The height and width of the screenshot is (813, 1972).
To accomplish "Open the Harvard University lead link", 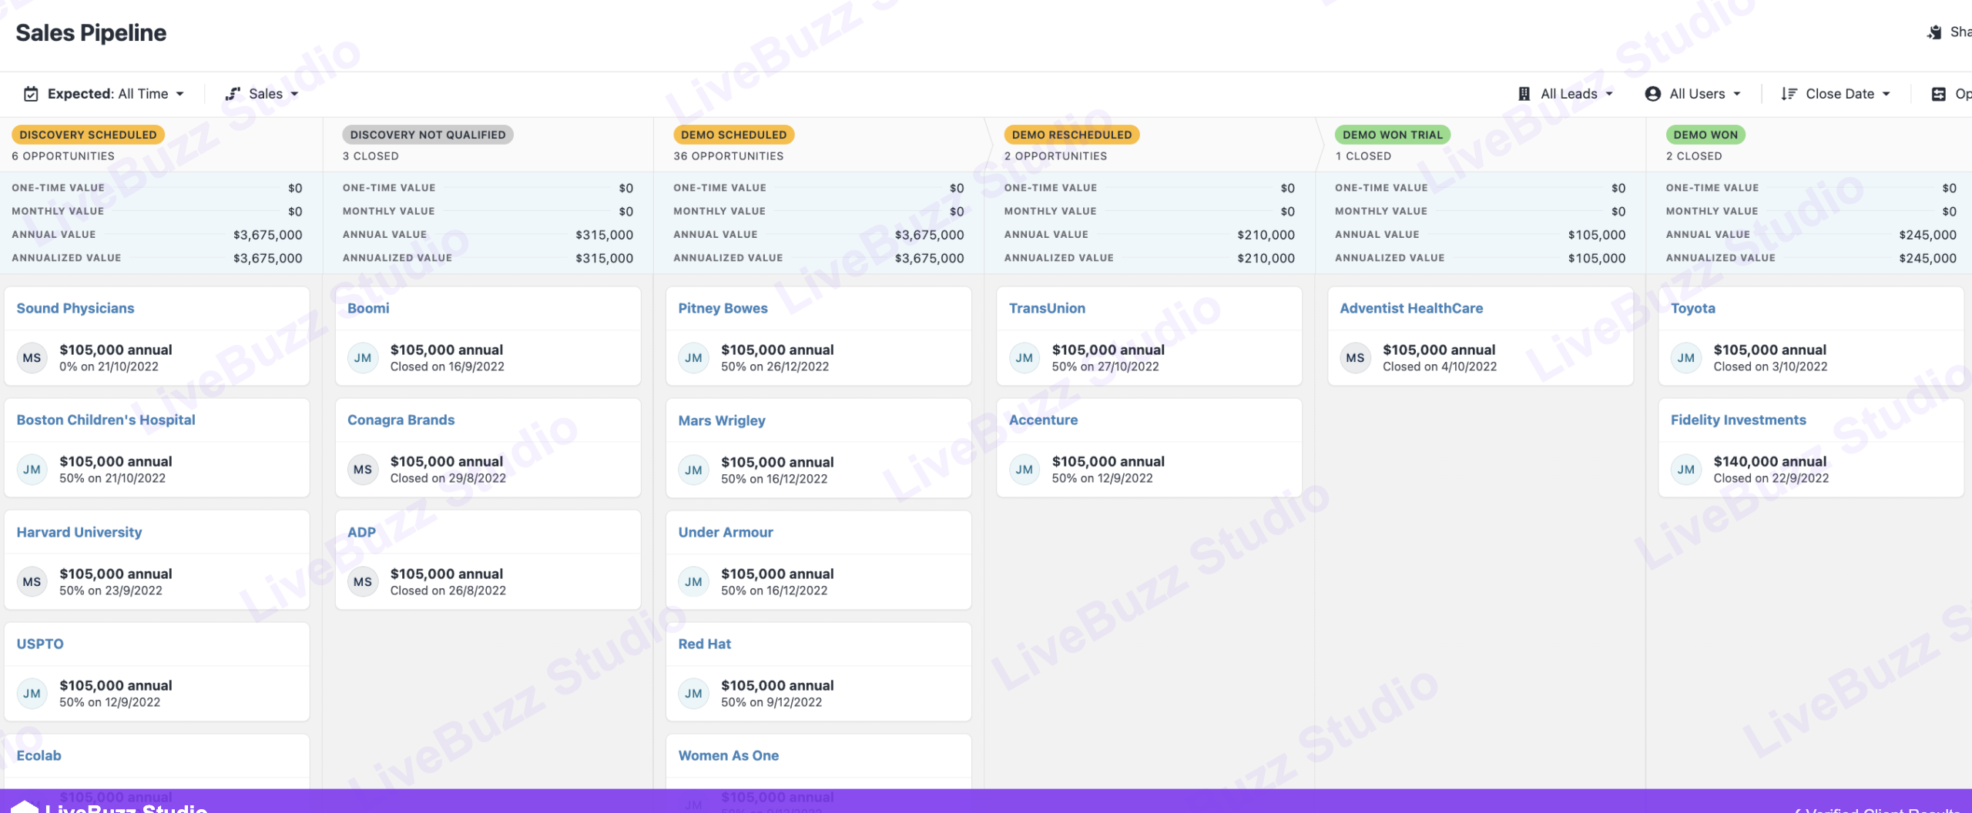I will 79,532.
